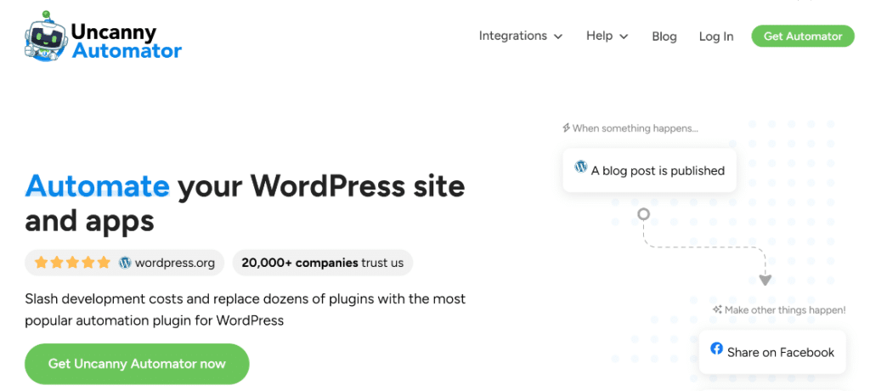Click the WordPress logo beside wordpress.org
The height and width of the screenshot is (391, 870).
[x=126, y=263]
